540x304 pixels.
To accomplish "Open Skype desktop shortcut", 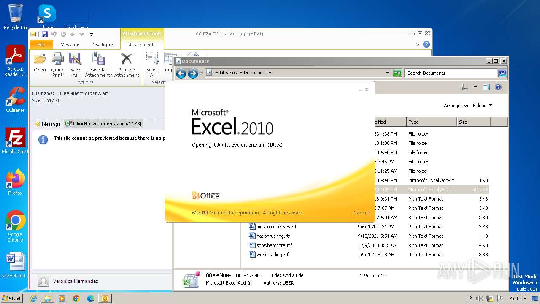I will point(46,17).
